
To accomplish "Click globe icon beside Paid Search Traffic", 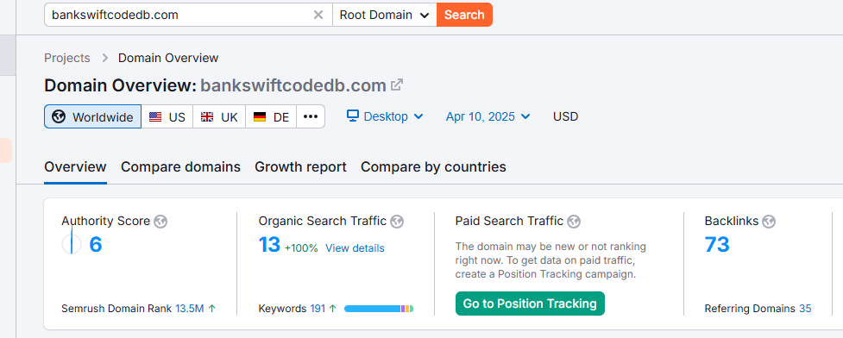I will [x=574, y=222].
